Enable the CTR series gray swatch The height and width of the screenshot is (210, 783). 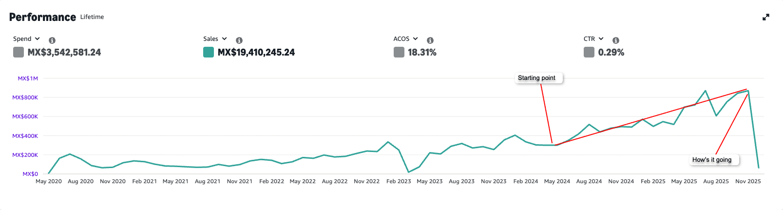[x=589, y=52]
